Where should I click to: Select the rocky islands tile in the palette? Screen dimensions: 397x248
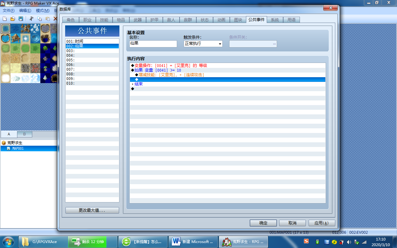(x=25, y=29)
